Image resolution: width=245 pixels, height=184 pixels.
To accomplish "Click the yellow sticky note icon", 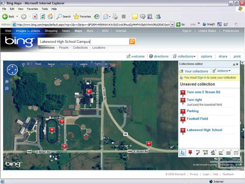I will [135, 16].
